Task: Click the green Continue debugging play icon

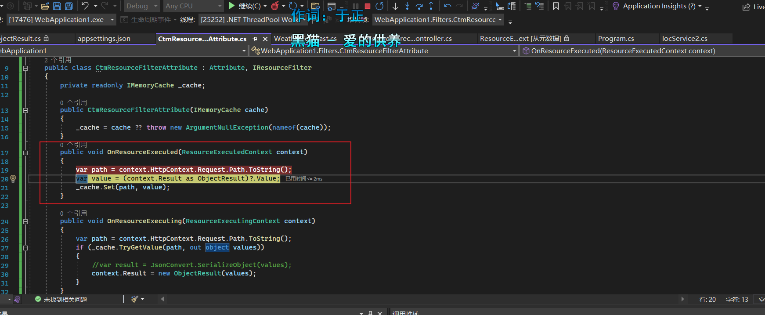Action: click(232, 6)
